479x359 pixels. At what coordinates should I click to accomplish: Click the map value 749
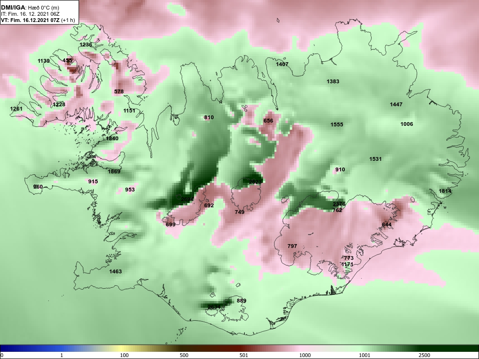[239, 212]
